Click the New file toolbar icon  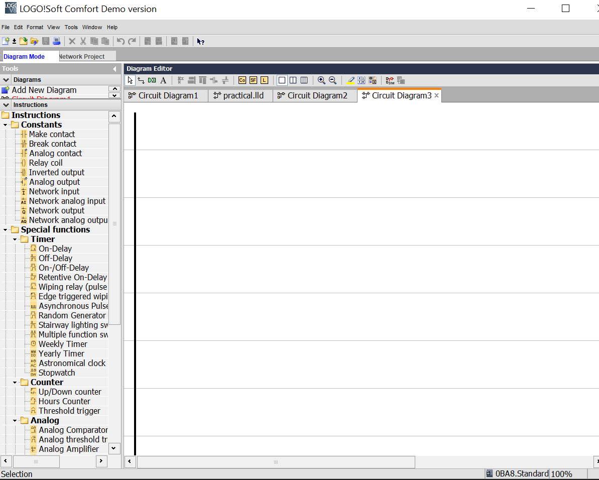(6, 41)
